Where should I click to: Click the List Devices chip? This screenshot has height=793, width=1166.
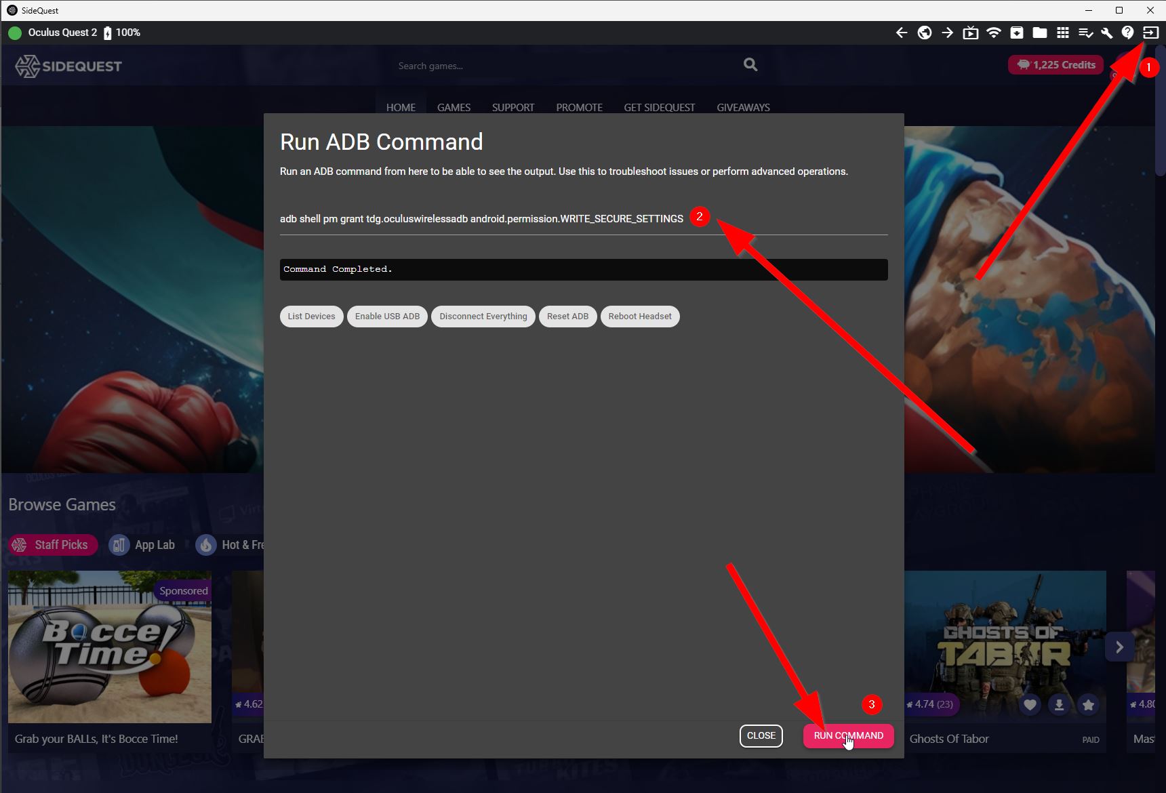311,317
